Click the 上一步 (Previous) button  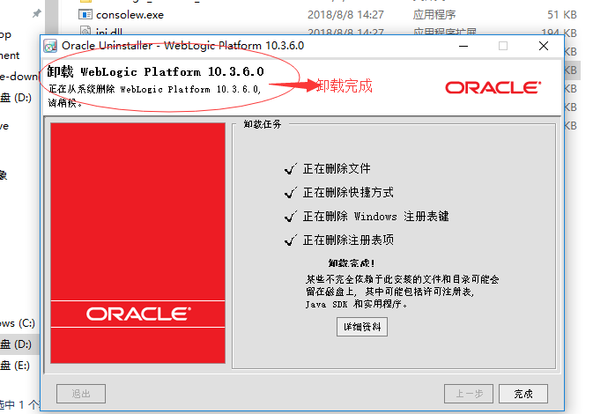[x=469, y=394]
